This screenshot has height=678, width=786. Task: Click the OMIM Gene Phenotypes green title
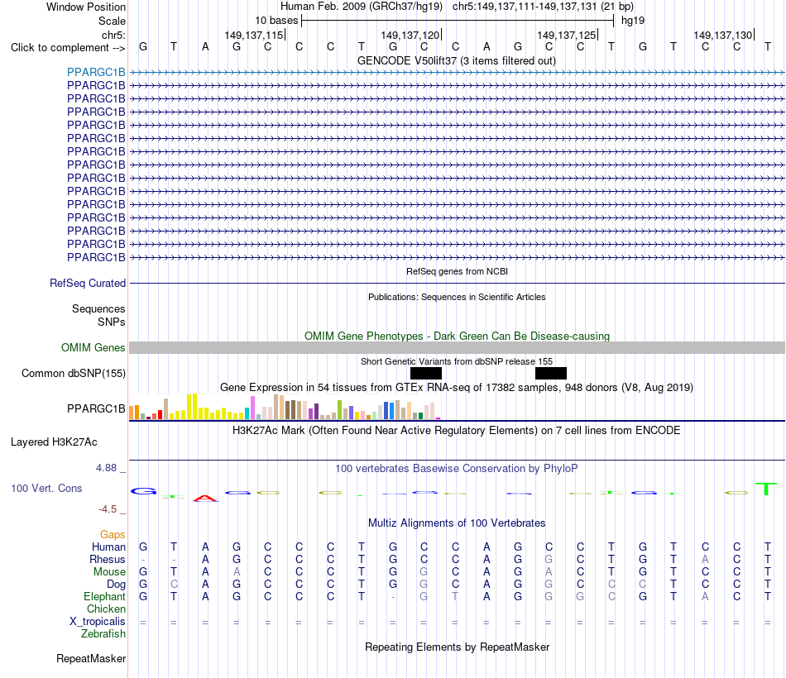coord(457,336)
